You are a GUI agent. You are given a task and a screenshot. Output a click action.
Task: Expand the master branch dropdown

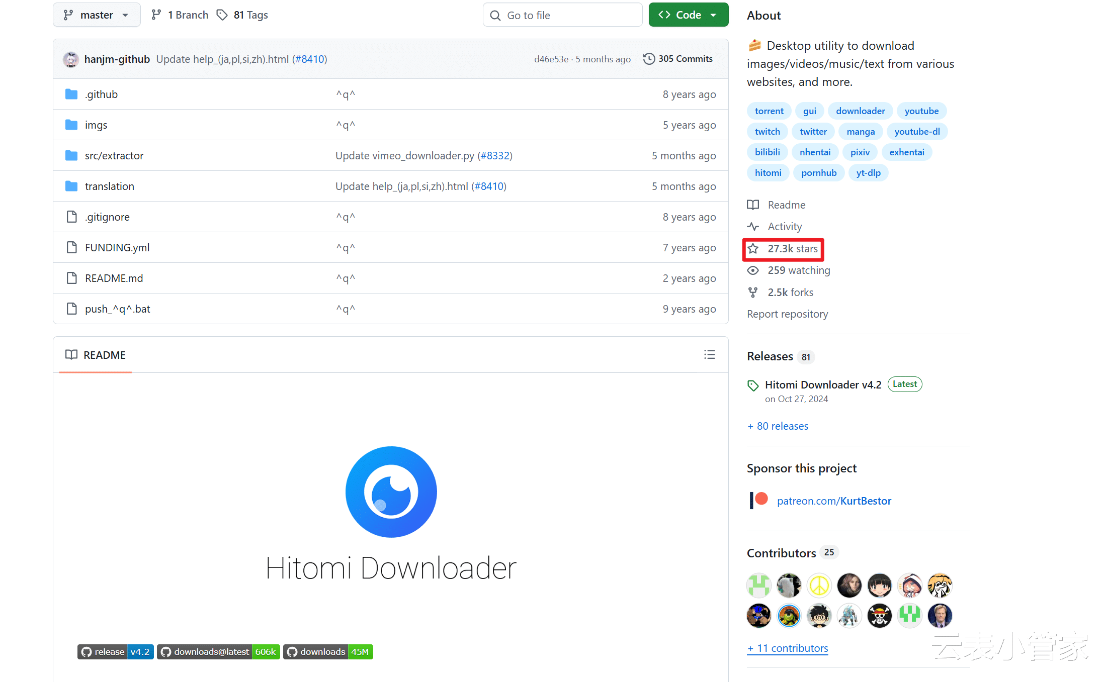(97, 15)
